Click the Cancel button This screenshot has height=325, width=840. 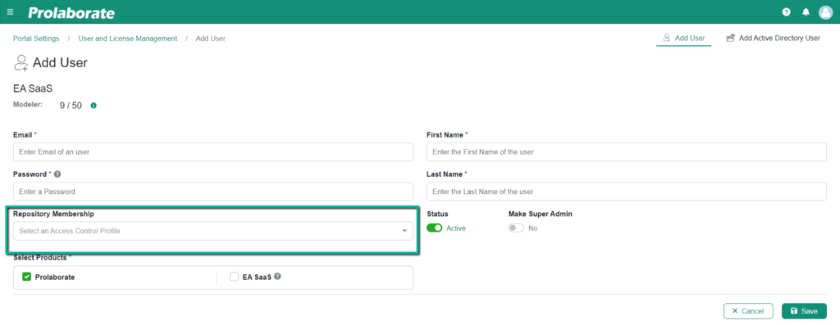pyautogui.click(x=748, y=311)
